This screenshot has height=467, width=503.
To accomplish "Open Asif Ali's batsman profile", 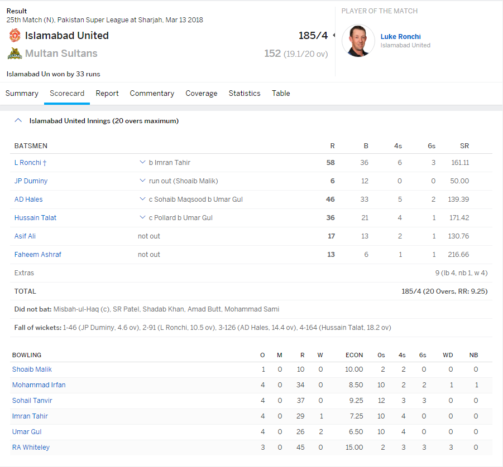I will pyautogui.click(x=25, y=236).
